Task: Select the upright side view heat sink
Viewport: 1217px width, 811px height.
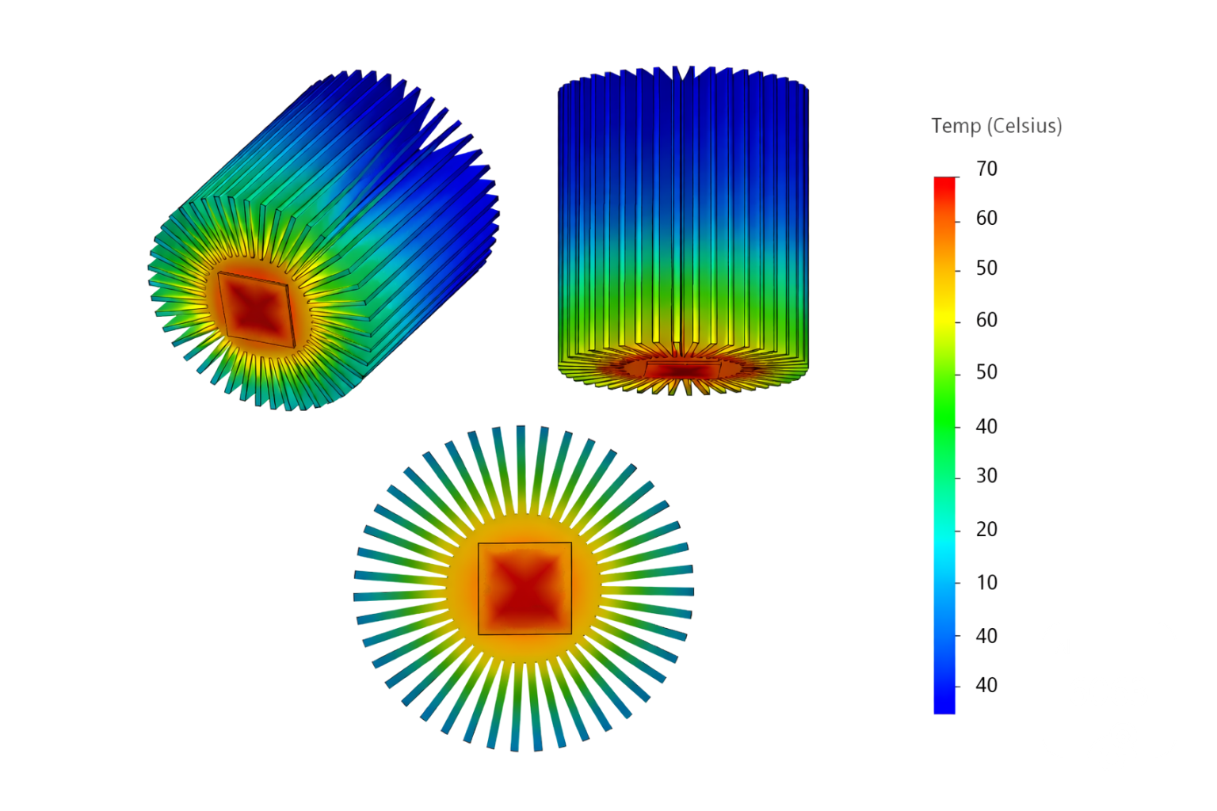Action: pos(683,230)
